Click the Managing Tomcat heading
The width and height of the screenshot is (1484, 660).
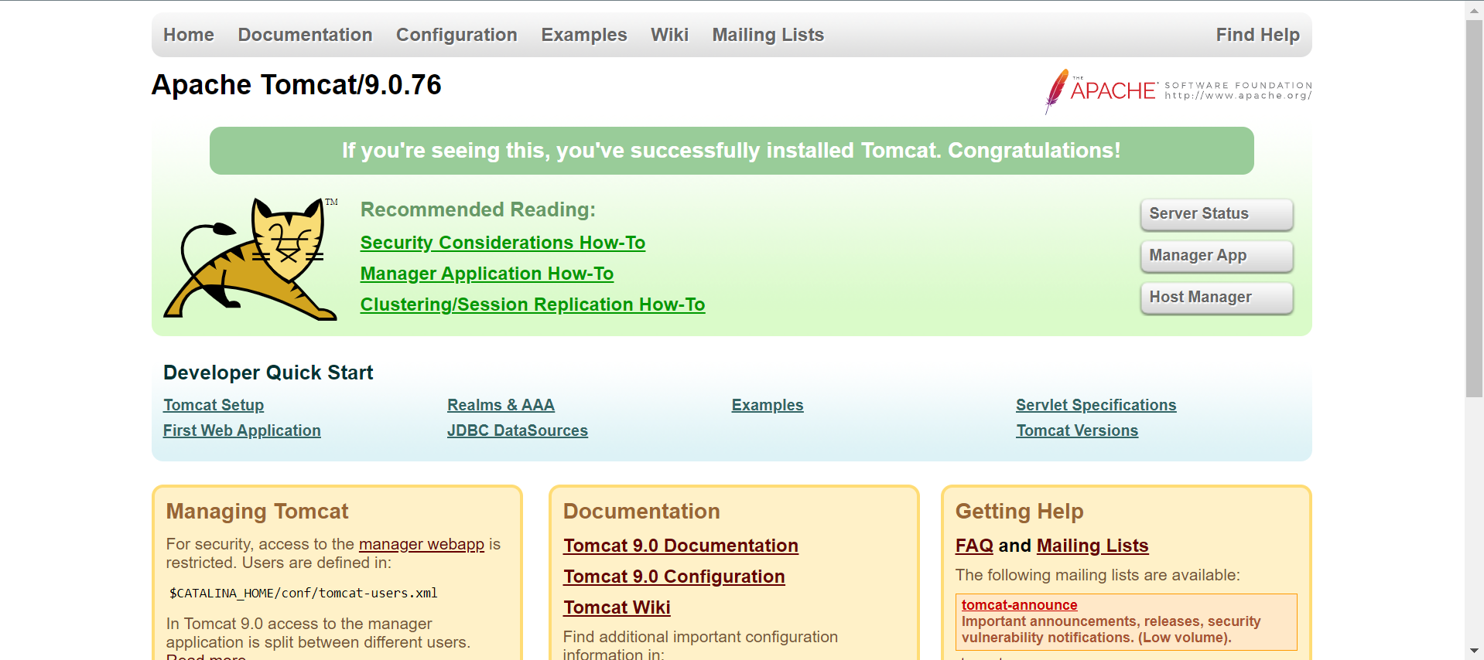tap(257, 512)
